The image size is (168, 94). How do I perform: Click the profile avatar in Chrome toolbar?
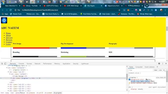point(161,10)
